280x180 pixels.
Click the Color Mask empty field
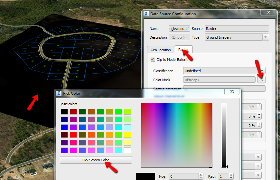pyautogui.click(x=219, y=80)
